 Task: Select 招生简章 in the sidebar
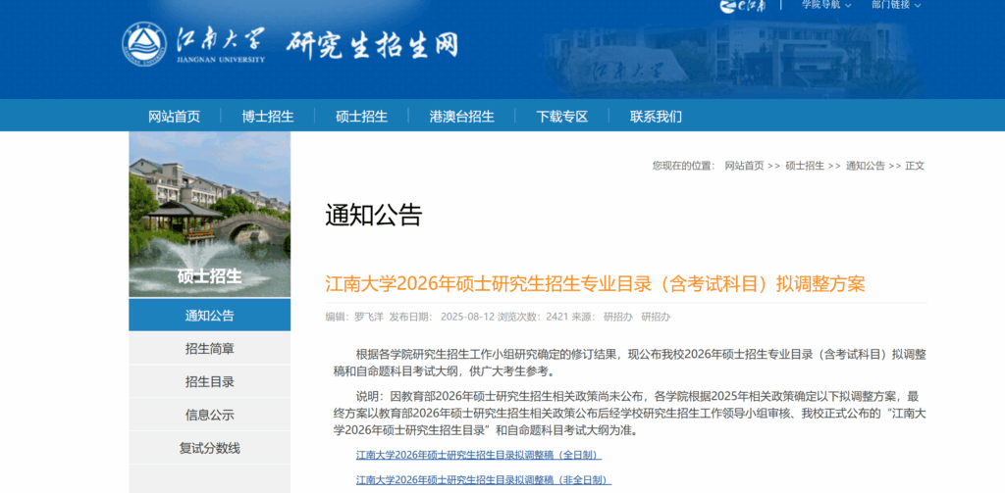point(210,348)
